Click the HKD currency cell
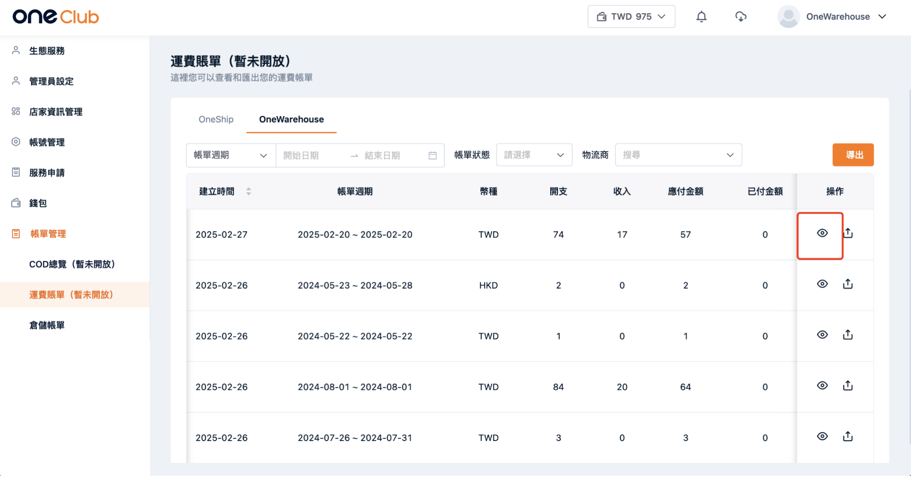 488,285
